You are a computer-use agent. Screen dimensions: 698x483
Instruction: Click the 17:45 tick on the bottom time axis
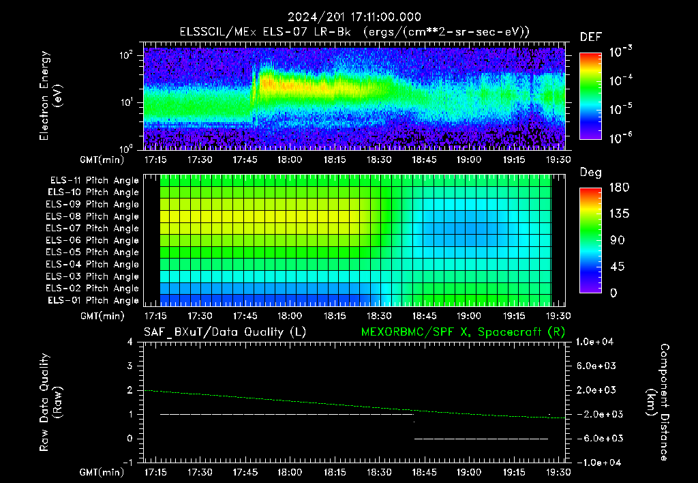coord(245,472)
